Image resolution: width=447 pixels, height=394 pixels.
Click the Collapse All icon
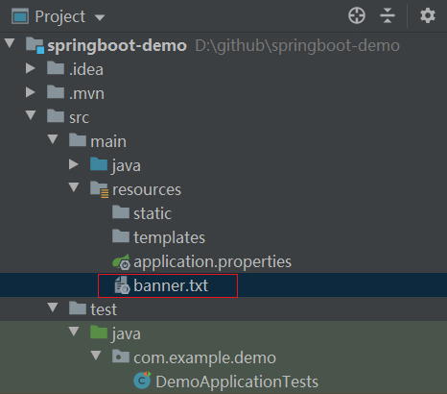(388, 15)
